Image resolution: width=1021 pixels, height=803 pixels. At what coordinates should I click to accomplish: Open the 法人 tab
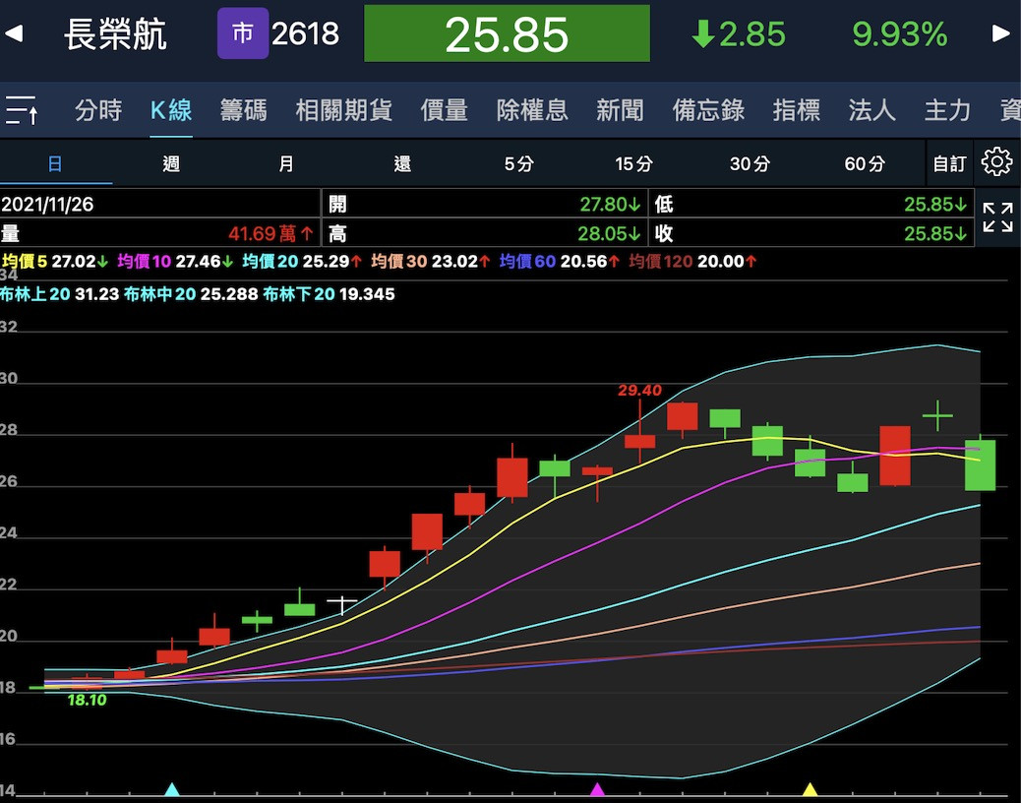[871, 110]
